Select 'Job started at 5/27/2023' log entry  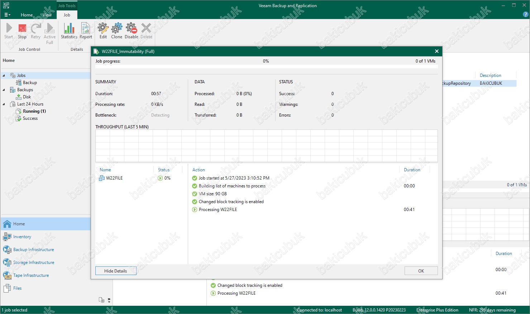pyautogui.click(x=234, y=178)
